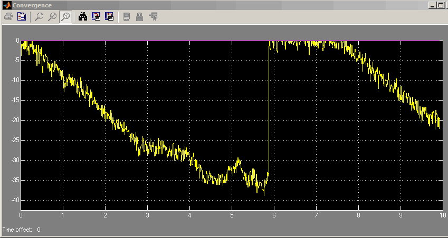Click the Autoscale binoculars icon
This screenshot has width=448, height=238.
tap(83, 16)
